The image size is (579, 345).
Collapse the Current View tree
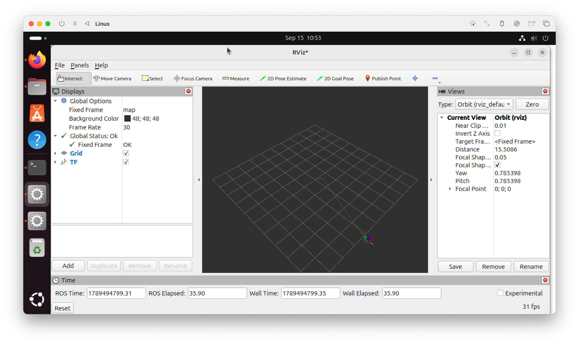point(442,117)
